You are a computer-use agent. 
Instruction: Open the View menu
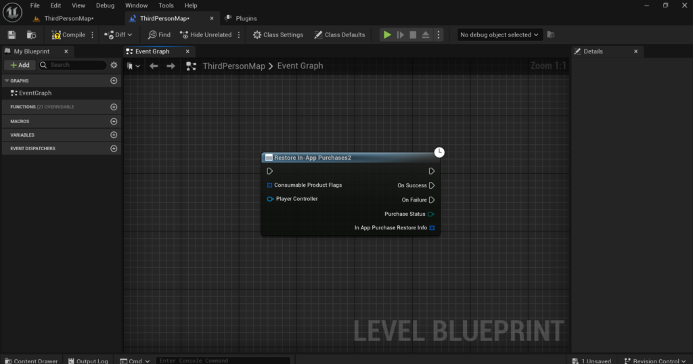tap(79, 5)
